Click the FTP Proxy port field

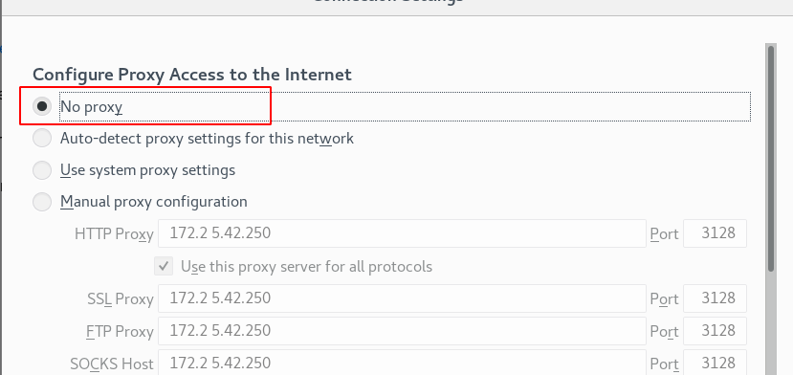click(x=716, y=331)
